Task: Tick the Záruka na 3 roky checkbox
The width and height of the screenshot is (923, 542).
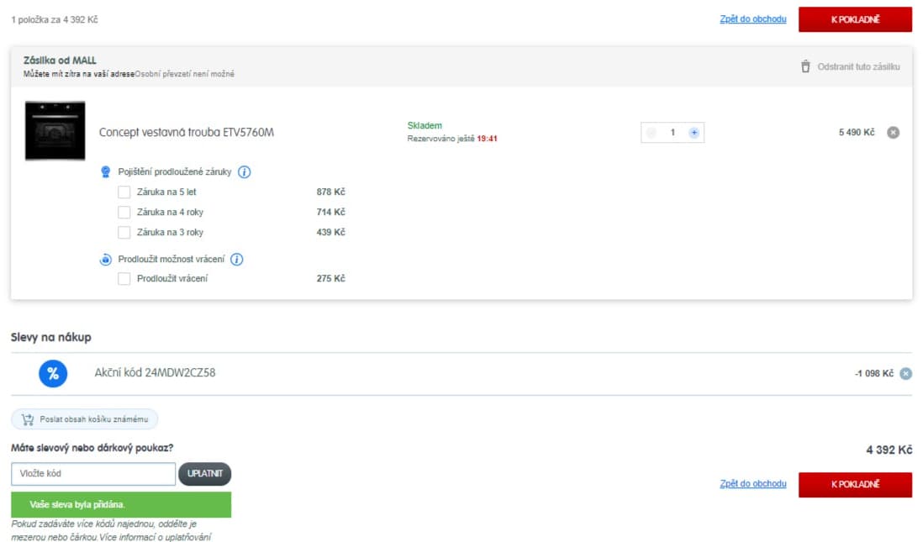Action: pos(124,233)
